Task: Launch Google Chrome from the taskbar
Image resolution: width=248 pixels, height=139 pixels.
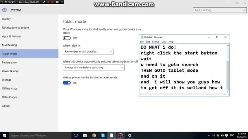Action: (94, 136)
